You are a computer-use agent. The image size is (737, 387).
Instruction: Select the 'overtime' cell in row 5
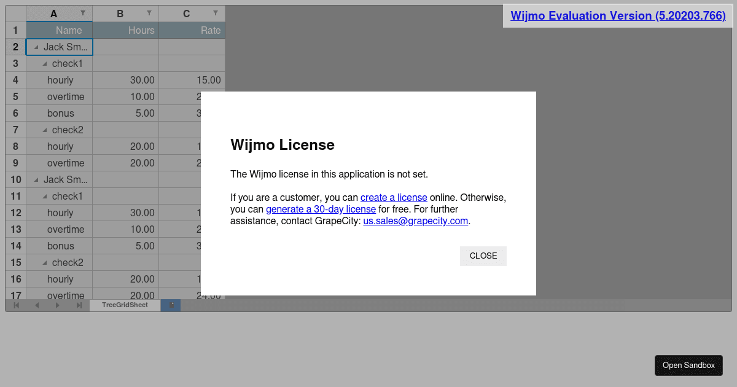click(60, 96)
